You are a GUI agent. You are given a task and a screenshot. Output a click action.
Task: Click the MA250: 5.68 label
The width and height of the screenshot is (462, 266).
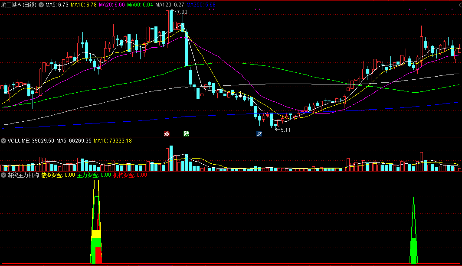point(201,5)
